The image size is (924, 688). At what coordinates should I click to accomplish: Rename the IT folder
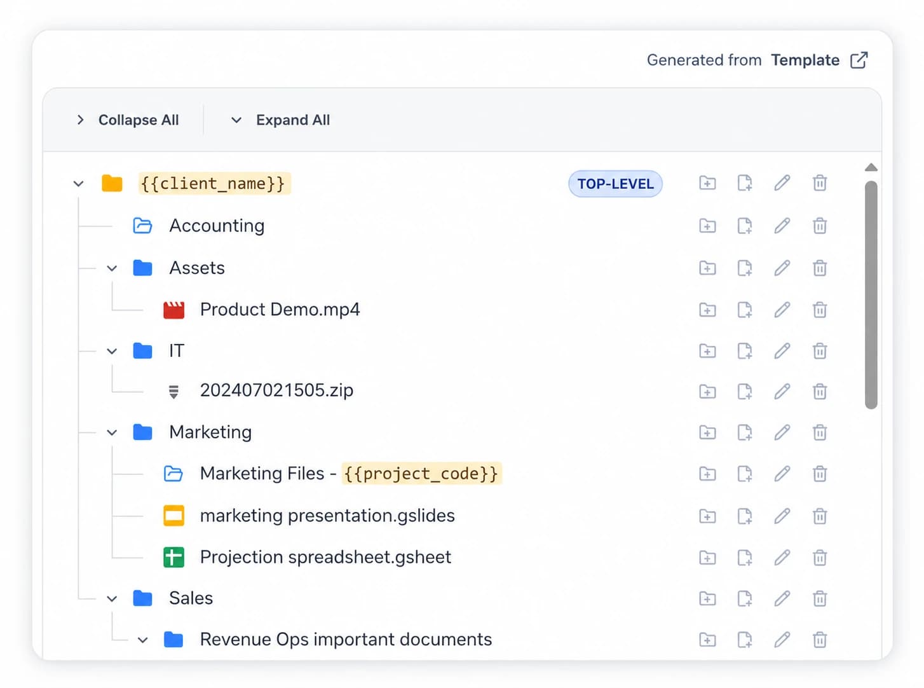782,351
